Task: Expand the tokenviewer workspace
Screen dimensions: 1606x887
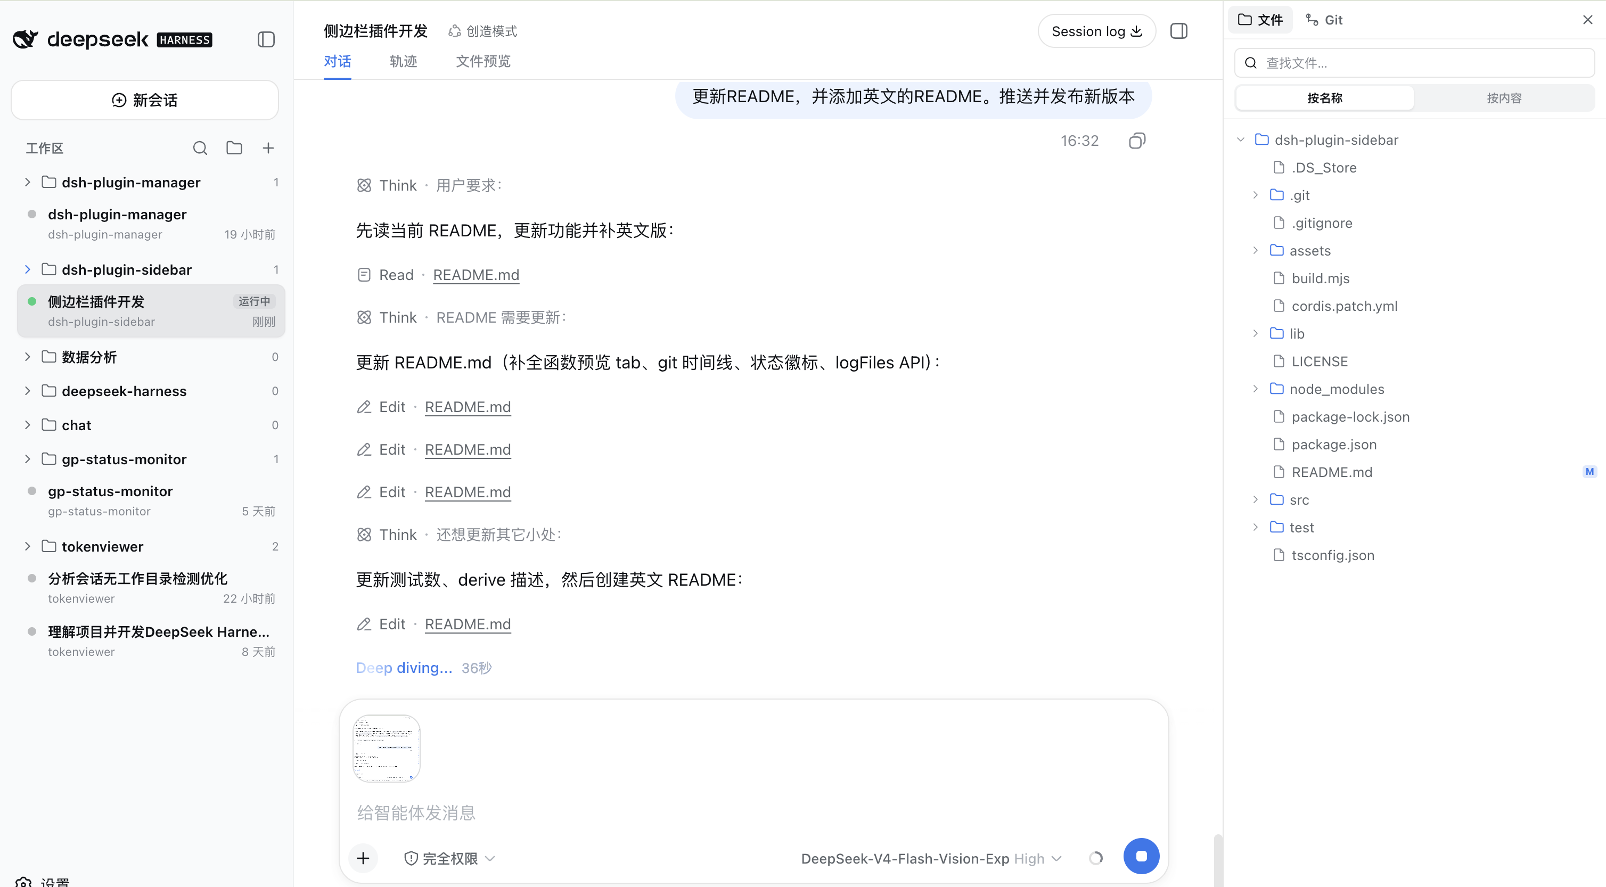Action: coord(28,547)
